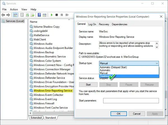
Task: Click gear icon beside Windows Event Log
Action: pyautogui.click(x=31, y=99)
